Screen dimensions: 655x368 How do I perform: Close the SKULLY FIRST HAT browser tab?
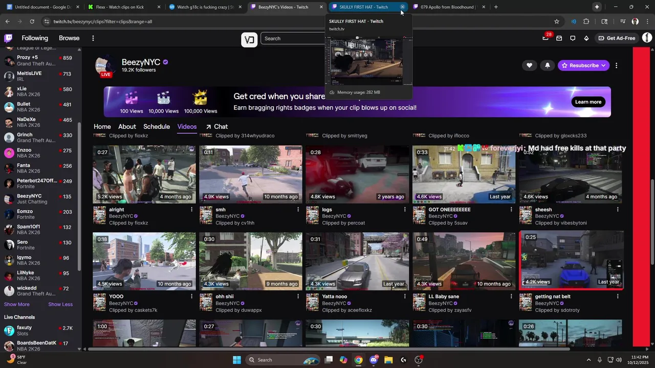[402, 7]
